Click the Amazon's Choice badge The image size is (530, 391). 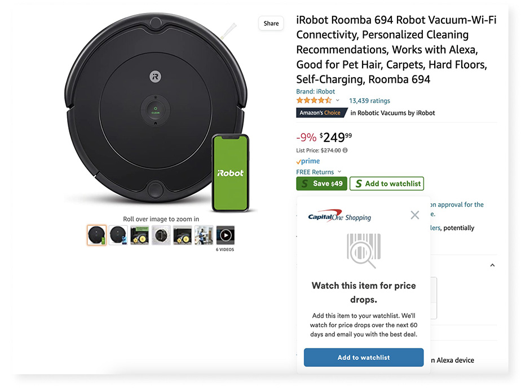click(320, 113)
